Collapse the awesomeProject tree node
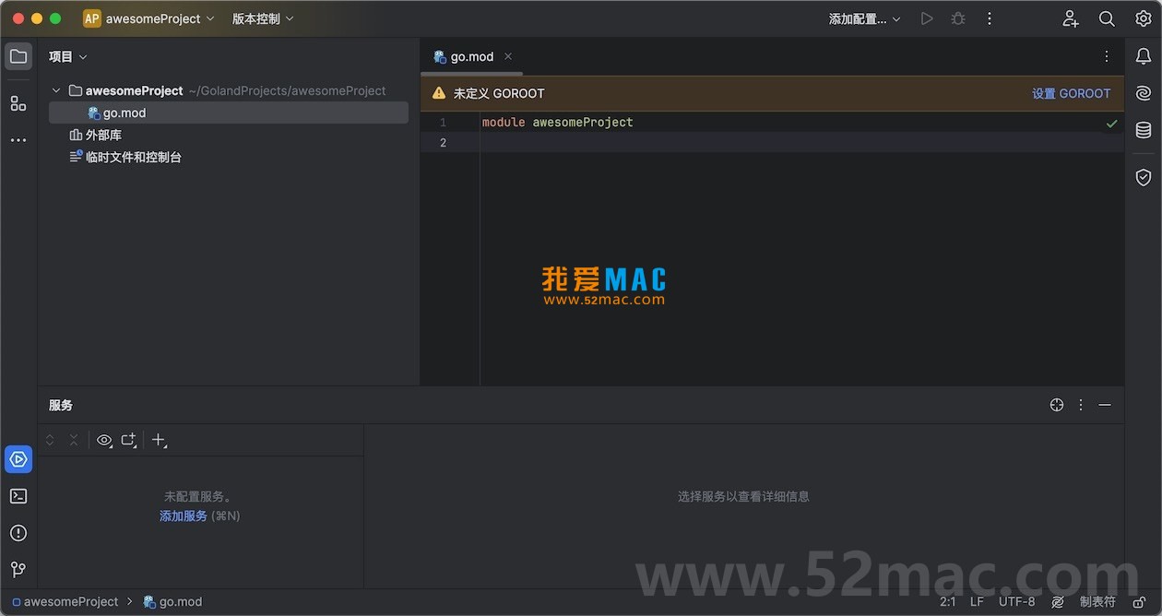The image size is (1162, 616). (x=56, y=90)
